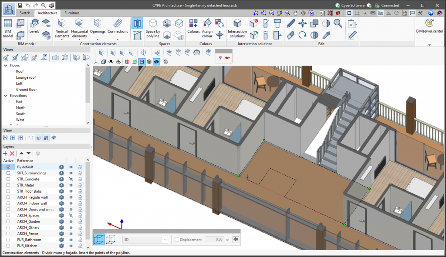Select the pencil edit tool

[291, 23]
